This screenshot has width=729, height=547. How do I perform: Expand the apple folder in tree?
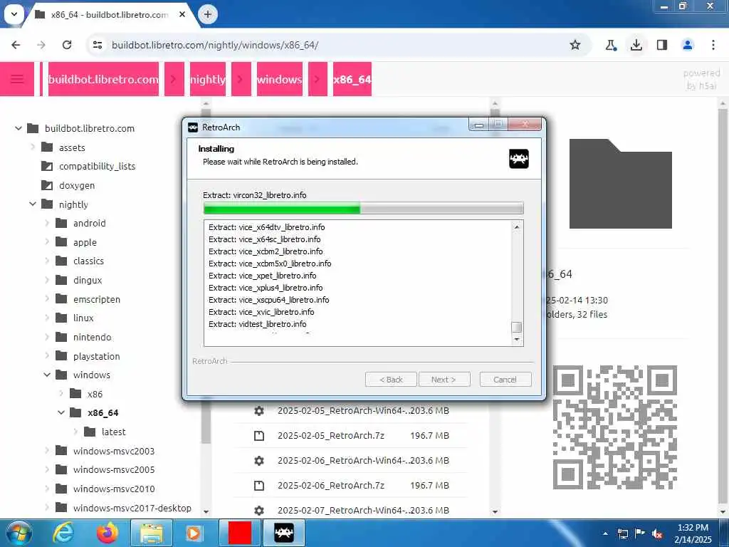47,242
